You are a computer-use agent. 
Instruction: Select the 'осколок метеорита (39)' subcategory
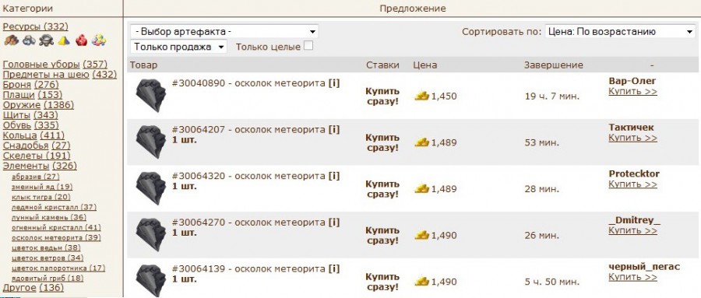point(56,237)
